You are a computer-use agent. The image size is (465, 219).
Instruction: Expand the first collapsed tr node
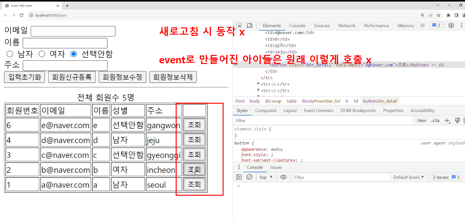coord(258,84)
